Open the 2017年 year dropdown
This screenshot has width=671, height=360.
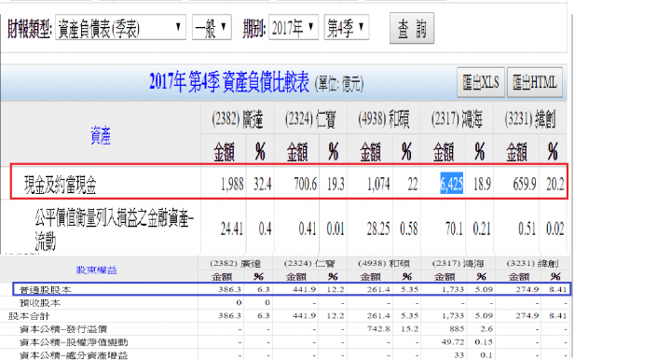pyautogui.click(x=294, y=28)
